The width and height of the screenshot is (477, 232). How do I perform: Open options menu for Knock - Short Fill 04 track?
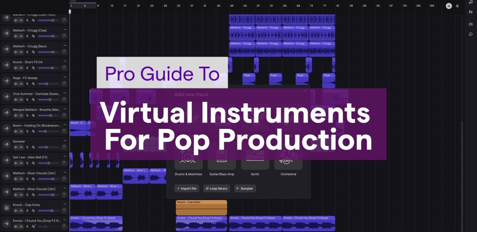pos(64,62)
